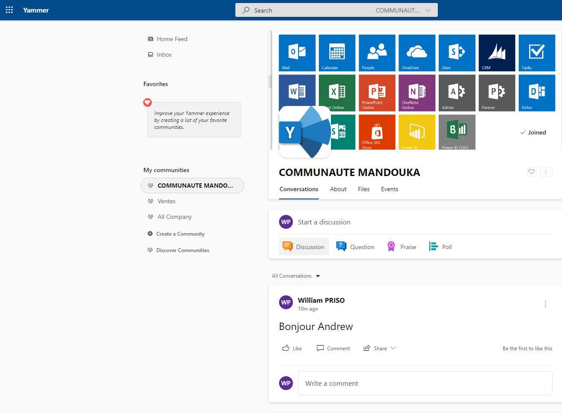Click the Be the first to like this text
The image size is (562, 413).
tap(527, 349)
